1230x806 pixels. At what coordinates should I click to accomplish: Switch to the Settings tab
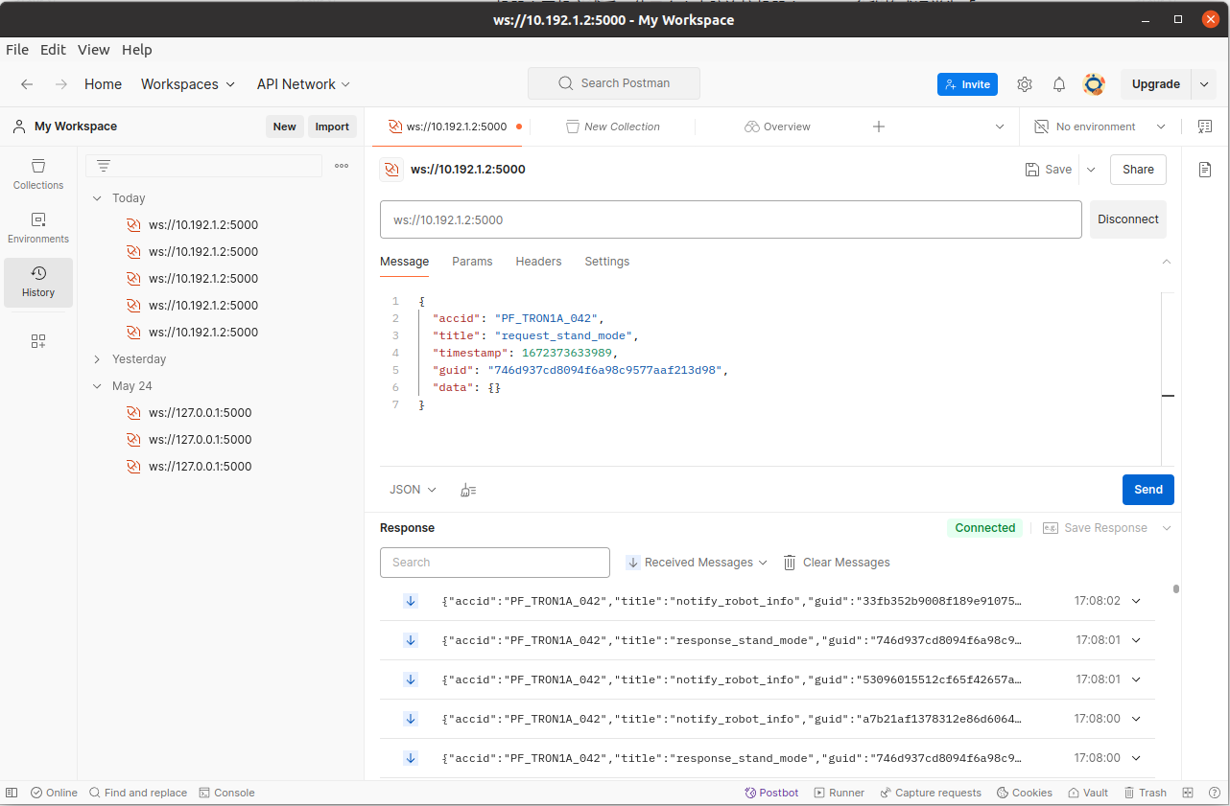click(607, 262)
